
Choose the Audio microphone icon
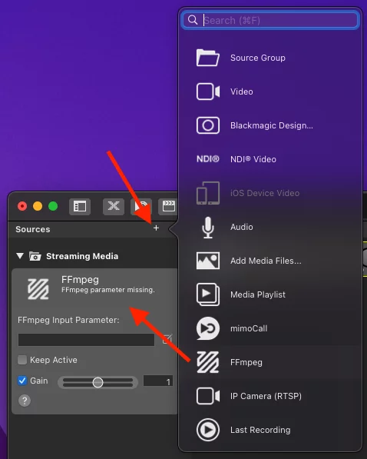(x=208, y=227)
